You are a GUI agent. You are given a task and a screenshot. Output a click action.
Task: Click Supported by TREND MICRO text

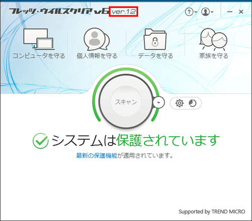(212, 211)
